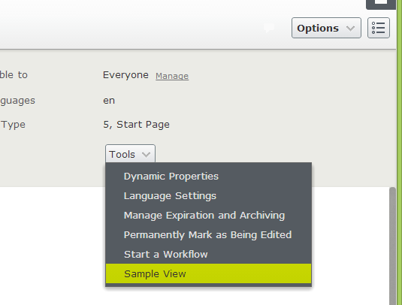Collapse the Tools dropdown button
The image size is (402, 305).
(x=130, y=154)
